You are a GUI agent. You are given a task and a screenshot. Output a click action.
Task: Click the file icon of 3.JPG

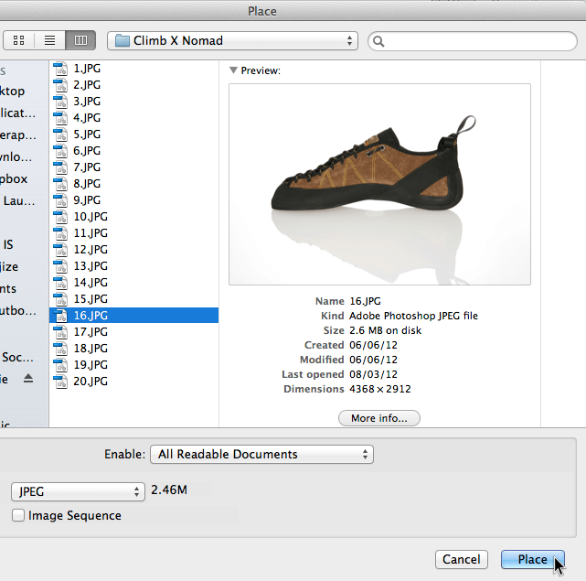coord(60,102)
